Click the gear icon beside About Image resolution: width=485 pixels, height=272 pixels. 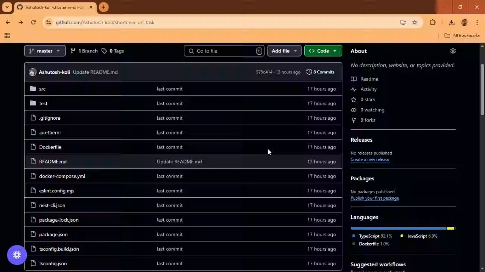[x=453, y=51]
